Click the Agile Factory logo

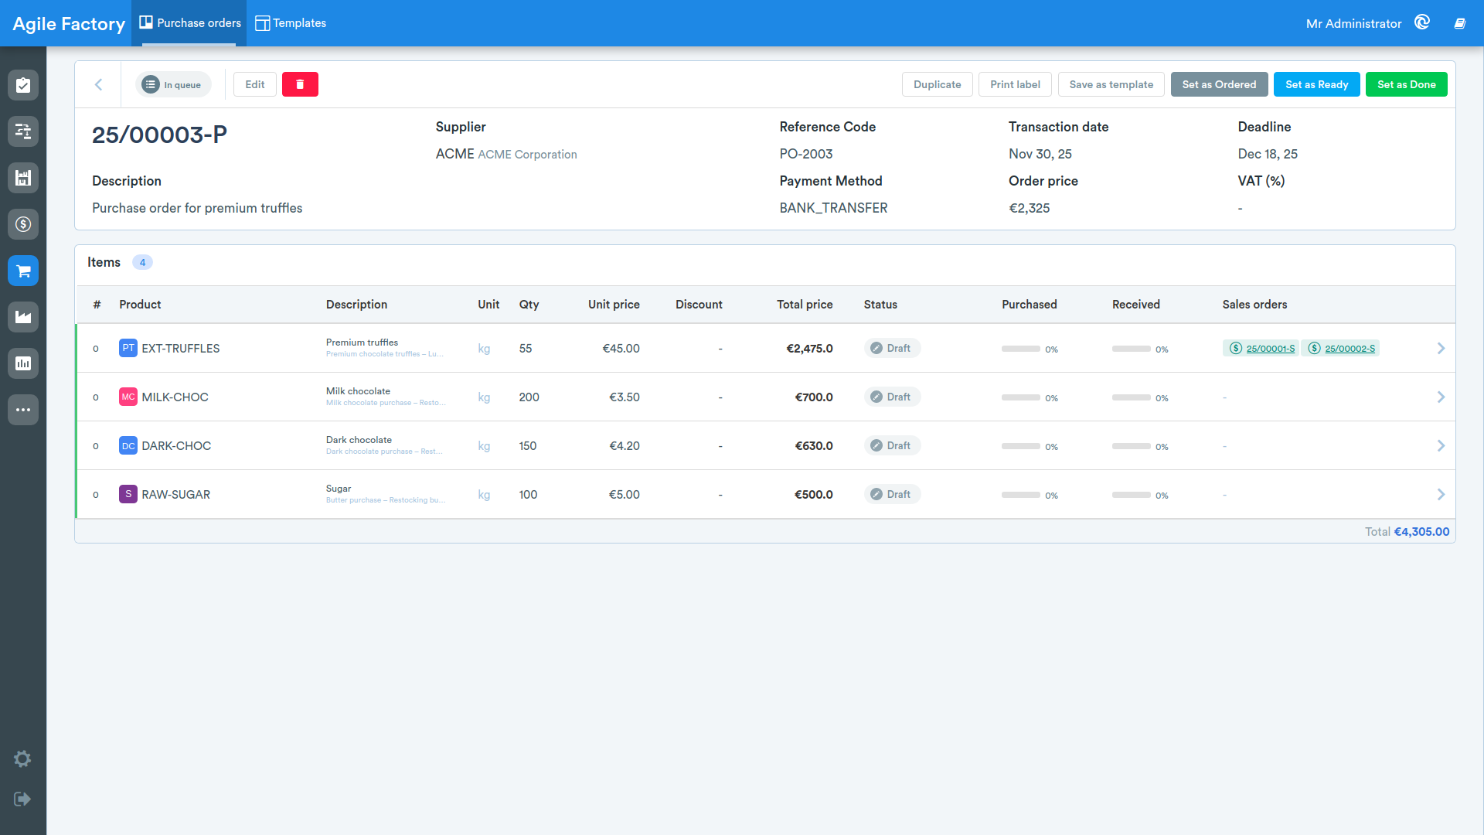[69, 24]
